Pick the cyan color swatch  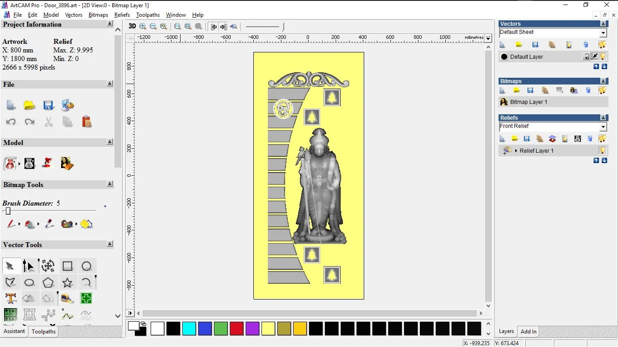[189, 328]
